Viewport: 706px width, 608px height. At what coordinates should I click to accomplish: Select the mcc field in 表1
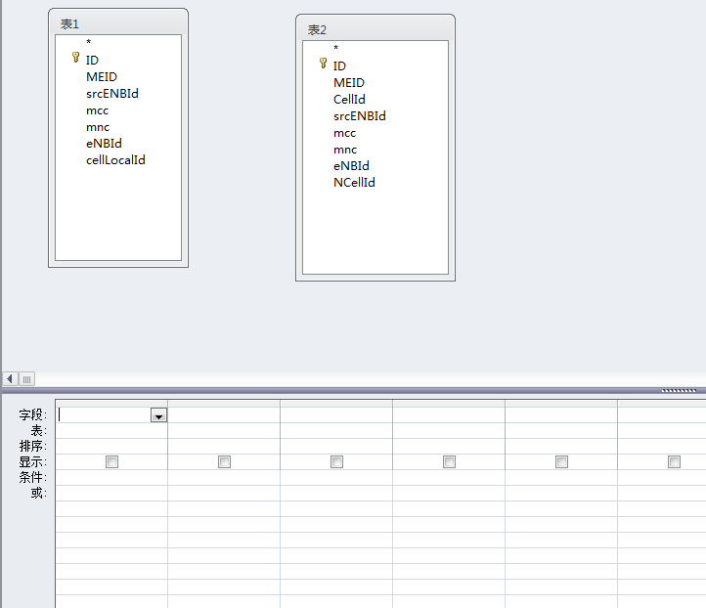coord(97,110)
